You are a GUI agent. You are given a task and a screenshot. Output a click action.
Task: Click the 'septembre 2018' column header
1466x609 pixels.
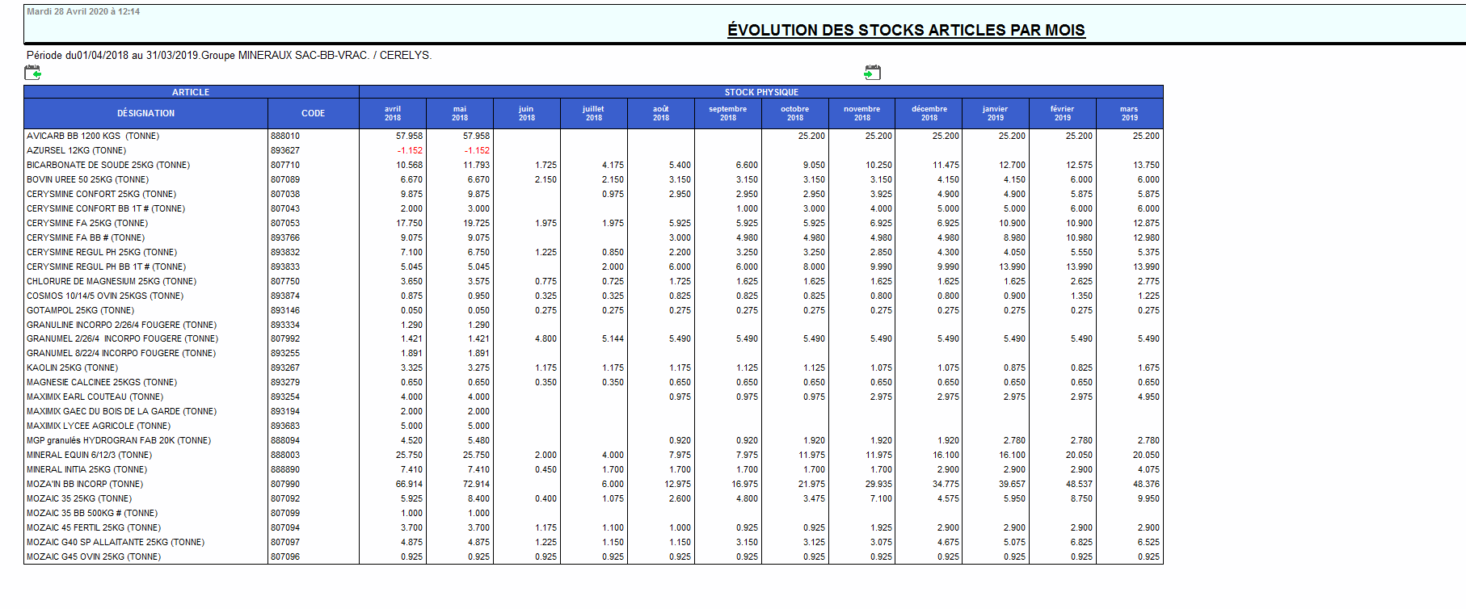tap(727, 113)
